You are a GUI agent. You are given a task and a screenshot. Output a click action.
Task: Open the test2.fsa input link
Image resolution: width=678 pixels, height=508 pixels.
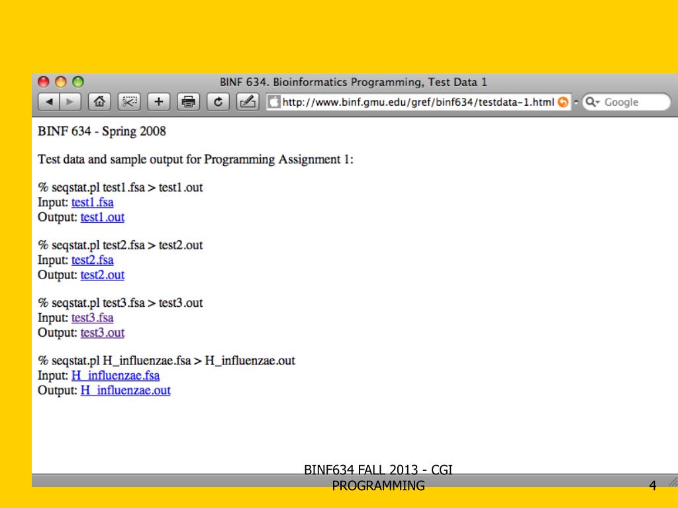click(93, 260)
